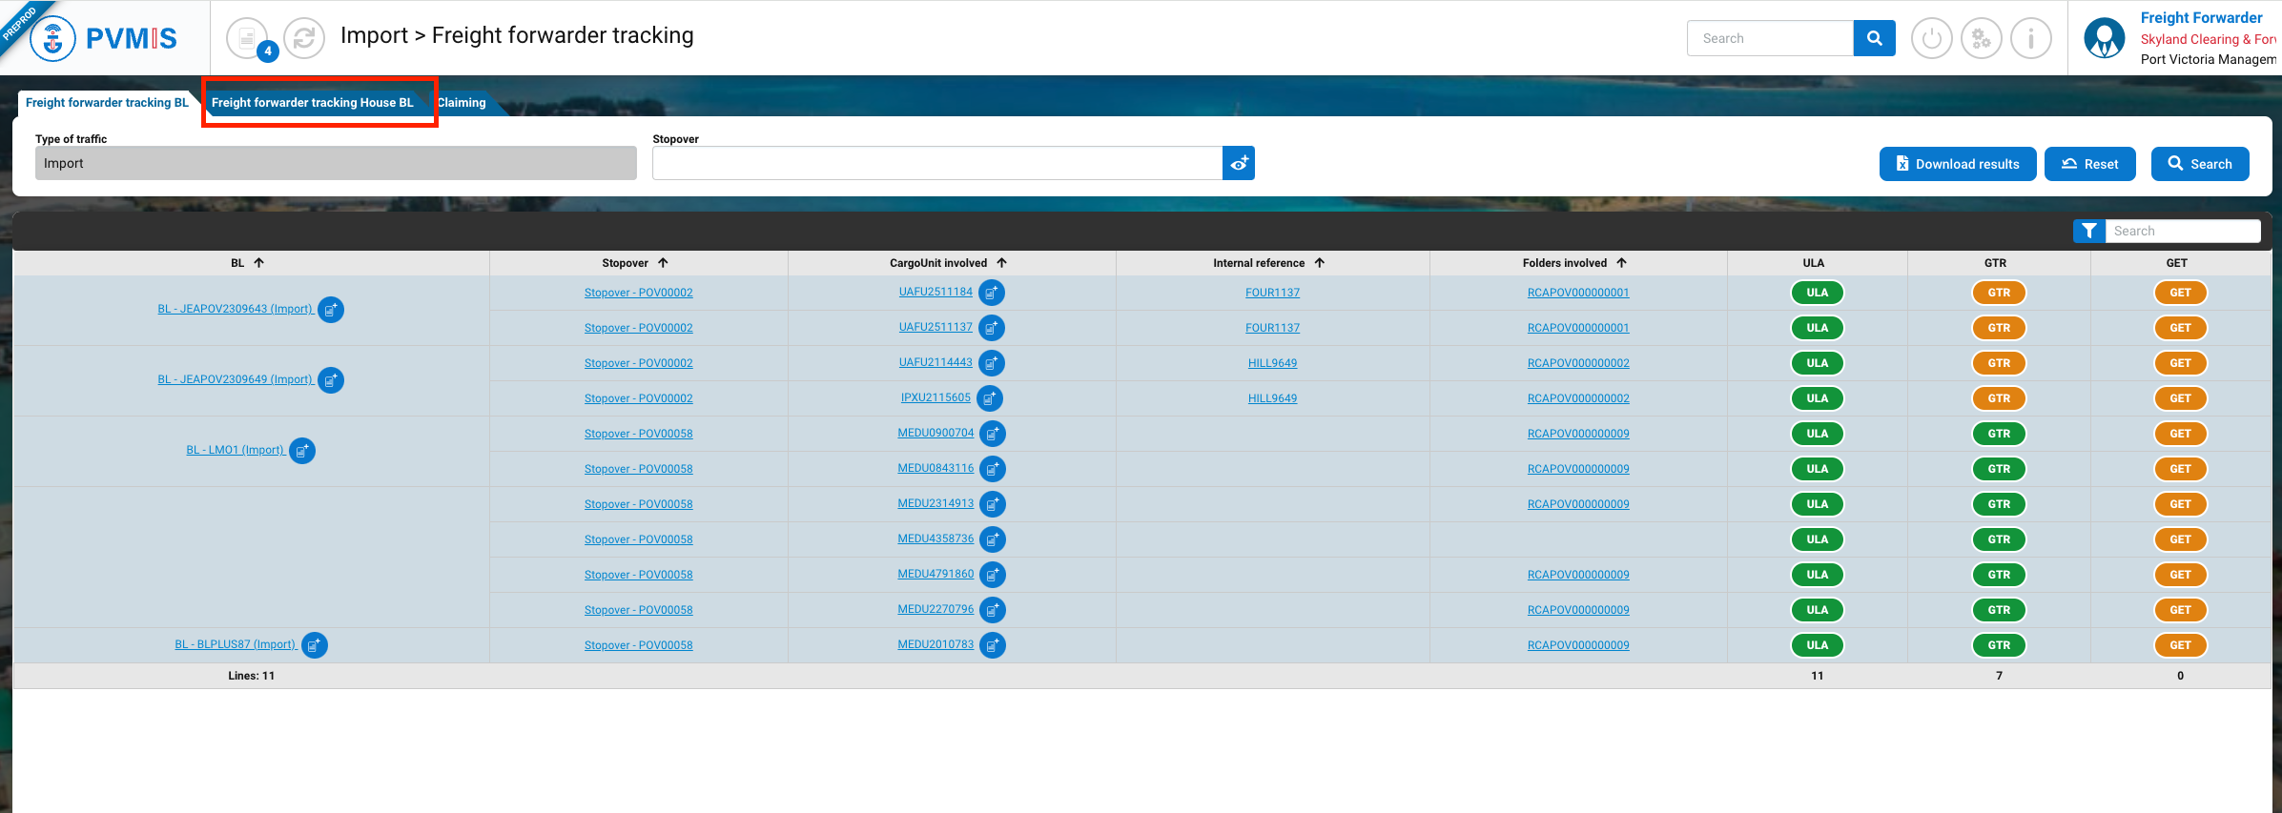Open the Claiming tab

pyautogui.click(x=463, y=102)
